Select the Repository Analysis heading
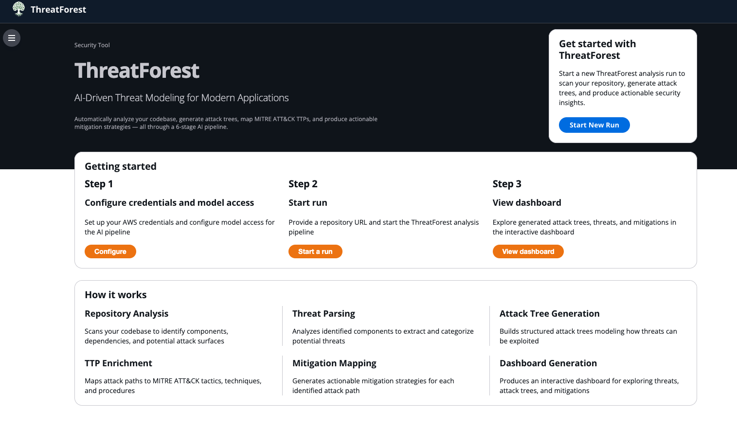 126,313
